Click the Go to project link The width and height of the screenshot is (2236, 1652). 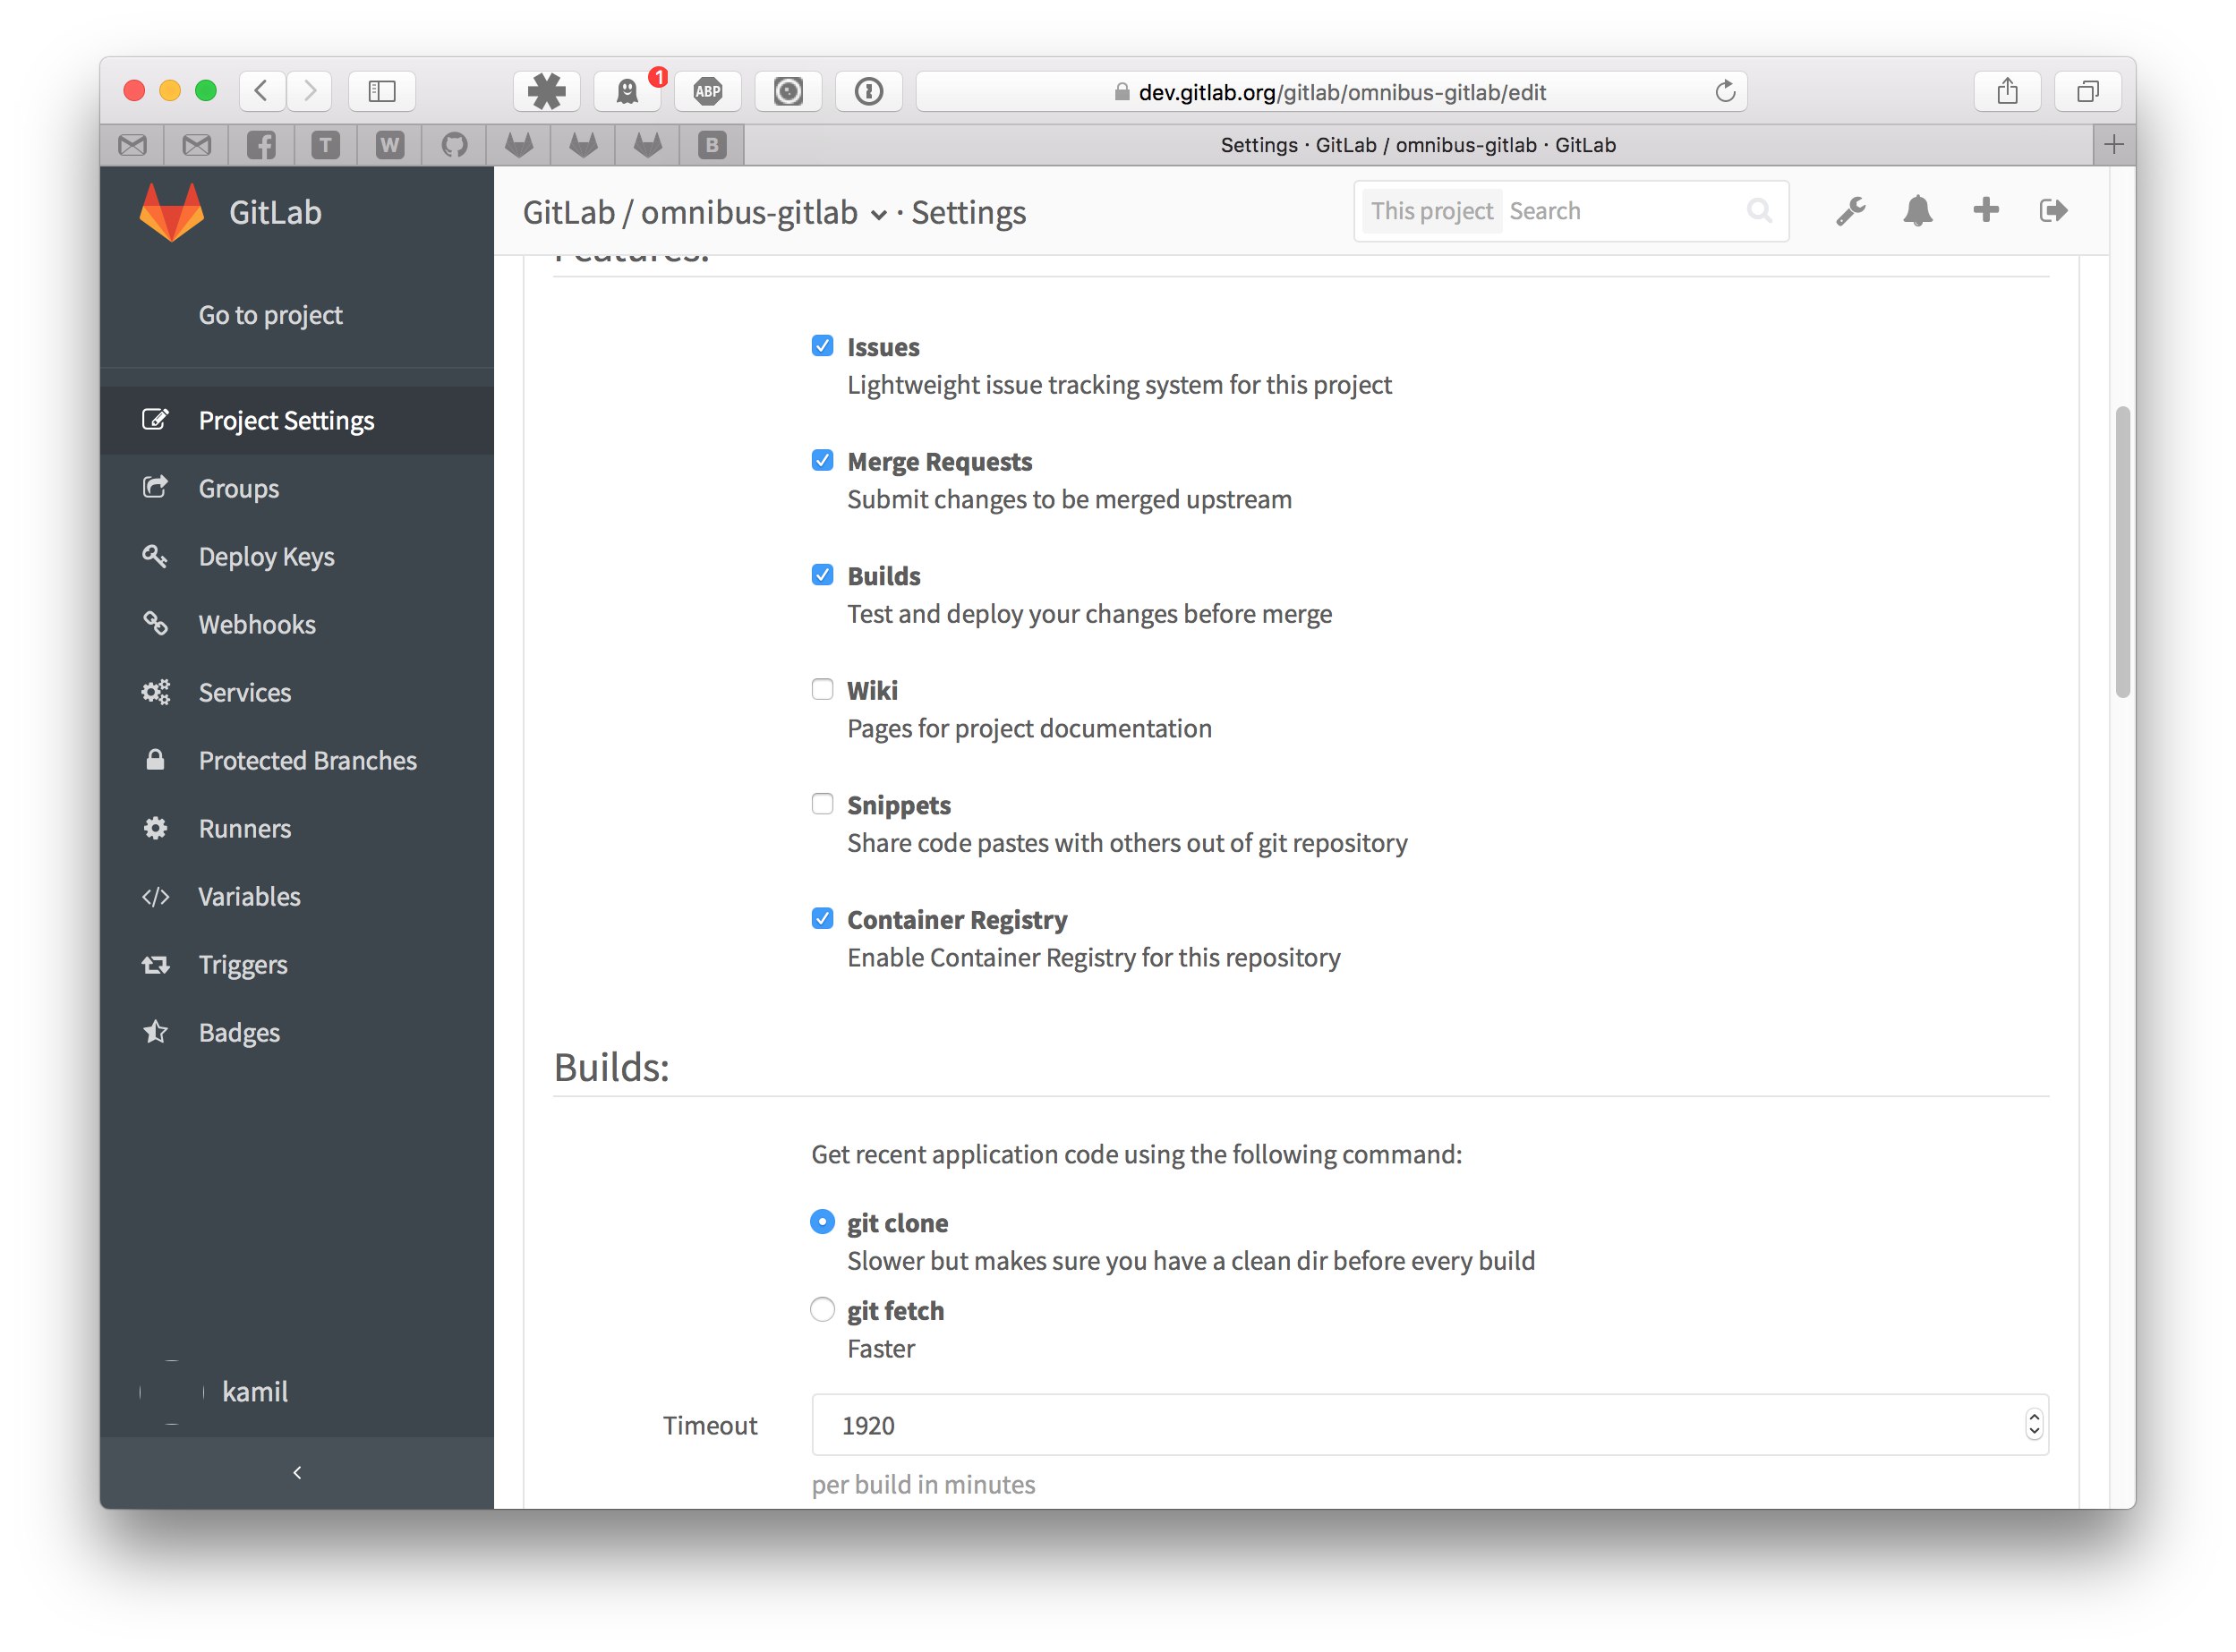coord(270,315)
